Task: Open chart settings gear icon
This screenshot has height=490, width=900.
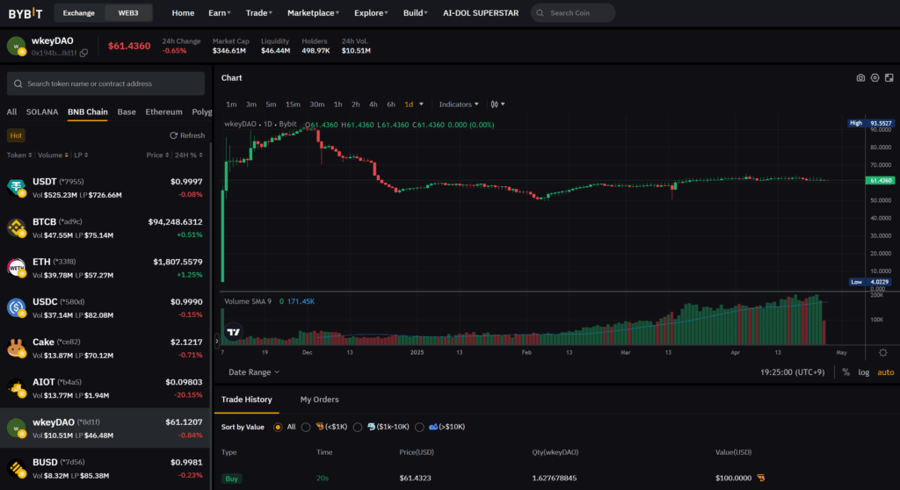Action: (875, 78)
